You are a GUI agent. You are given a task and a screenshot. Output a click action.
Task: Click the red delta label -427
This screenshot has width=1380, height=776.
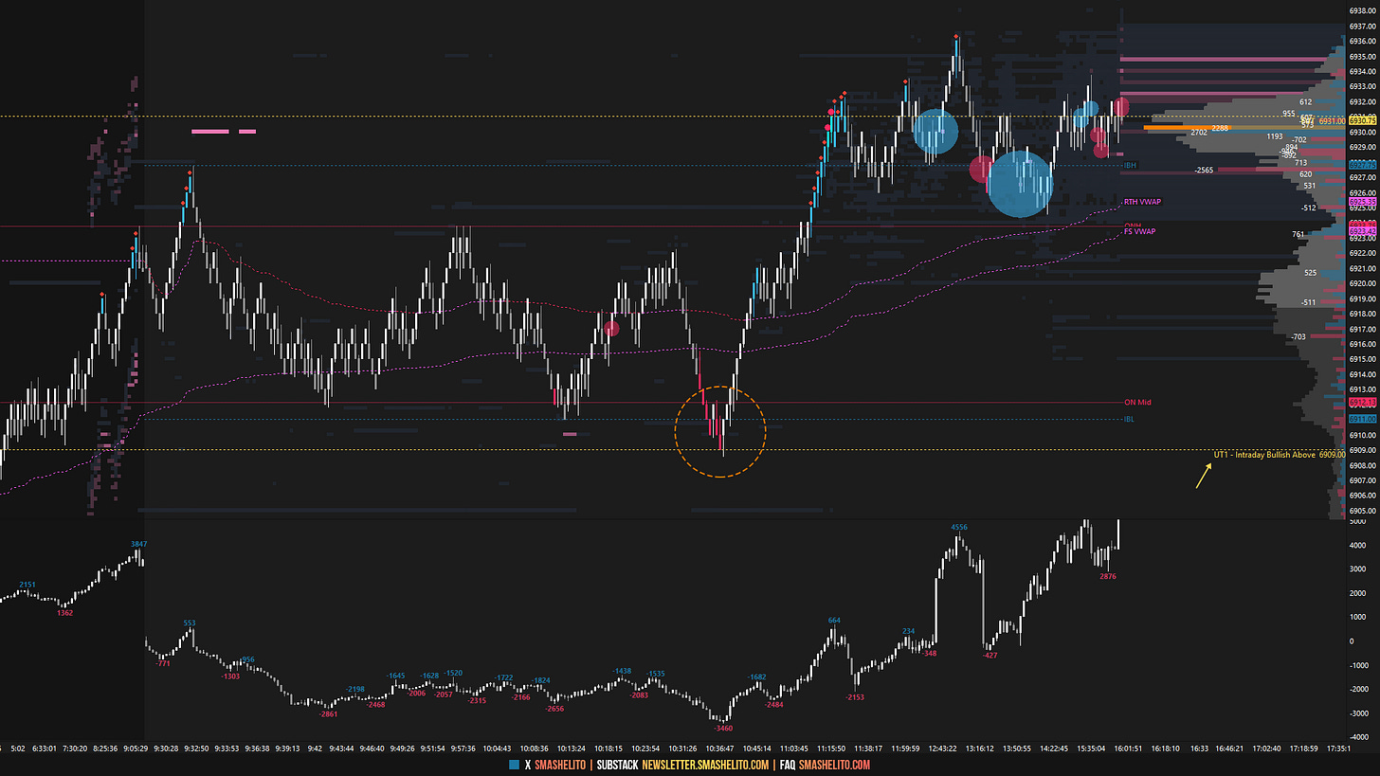[990, 656]
